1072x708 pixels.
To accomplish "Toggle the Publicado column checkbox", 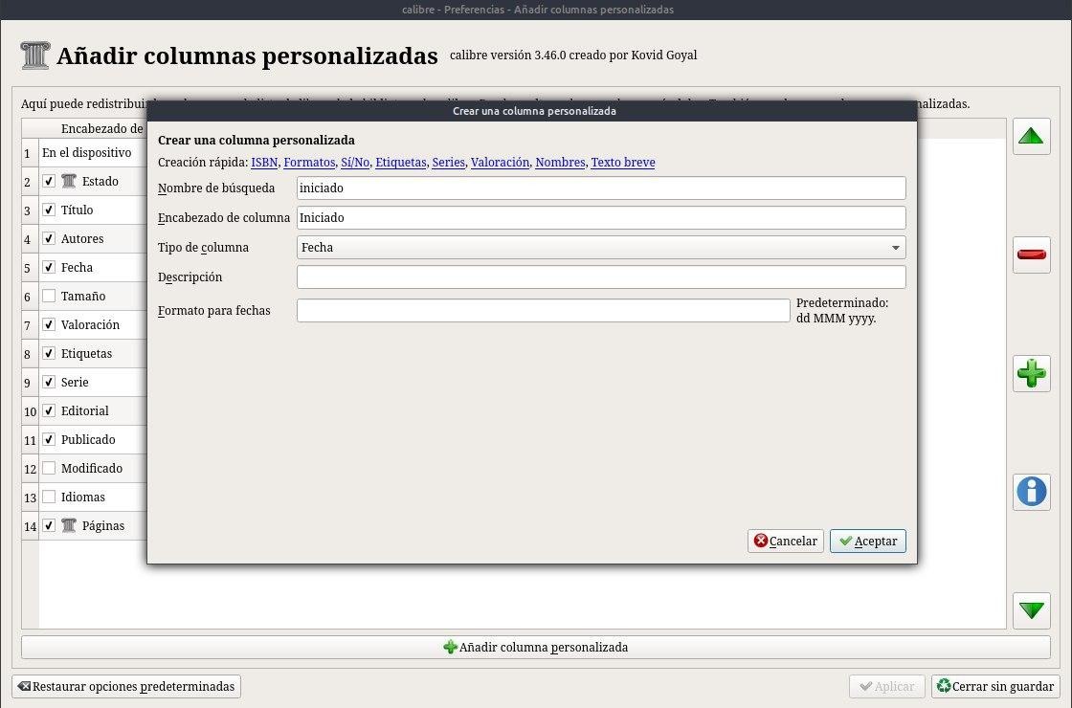I will pyautogui.click(x=49, y=439).
